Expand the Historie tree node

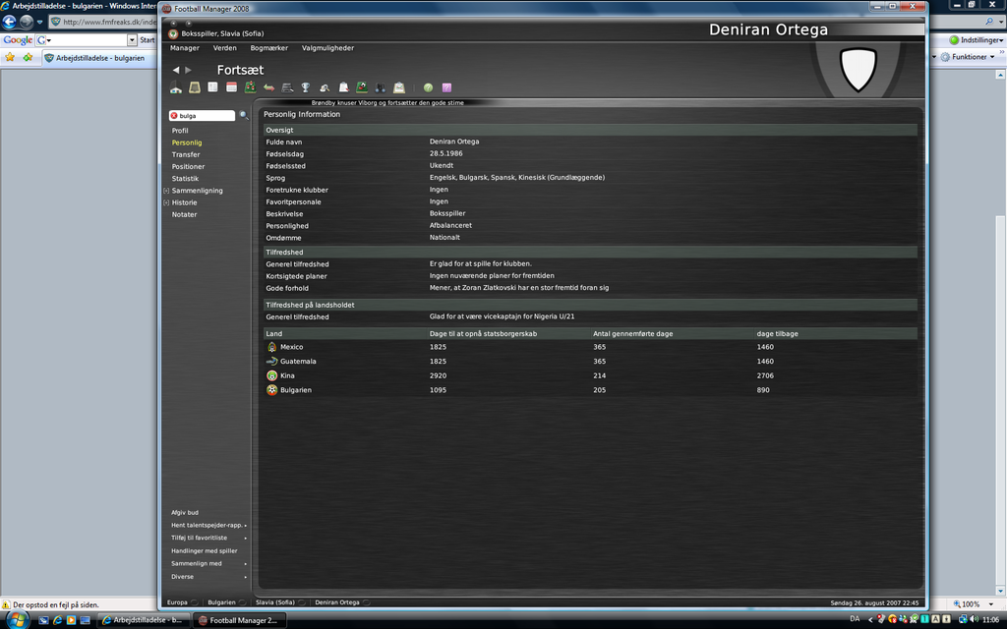[166, 202]
